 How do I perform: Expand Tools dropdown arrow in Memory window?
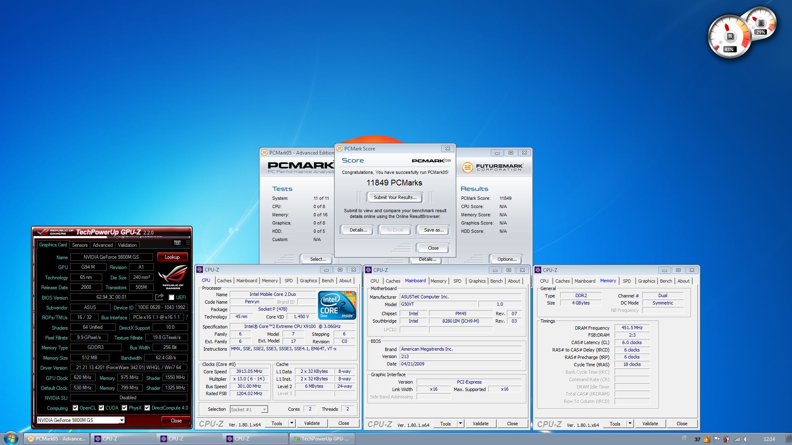click(x=630, y=423)
